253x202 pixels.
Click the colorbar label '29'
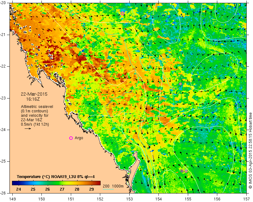[91, 189]
